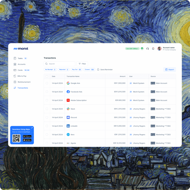Click the Export button

(170, 70)
